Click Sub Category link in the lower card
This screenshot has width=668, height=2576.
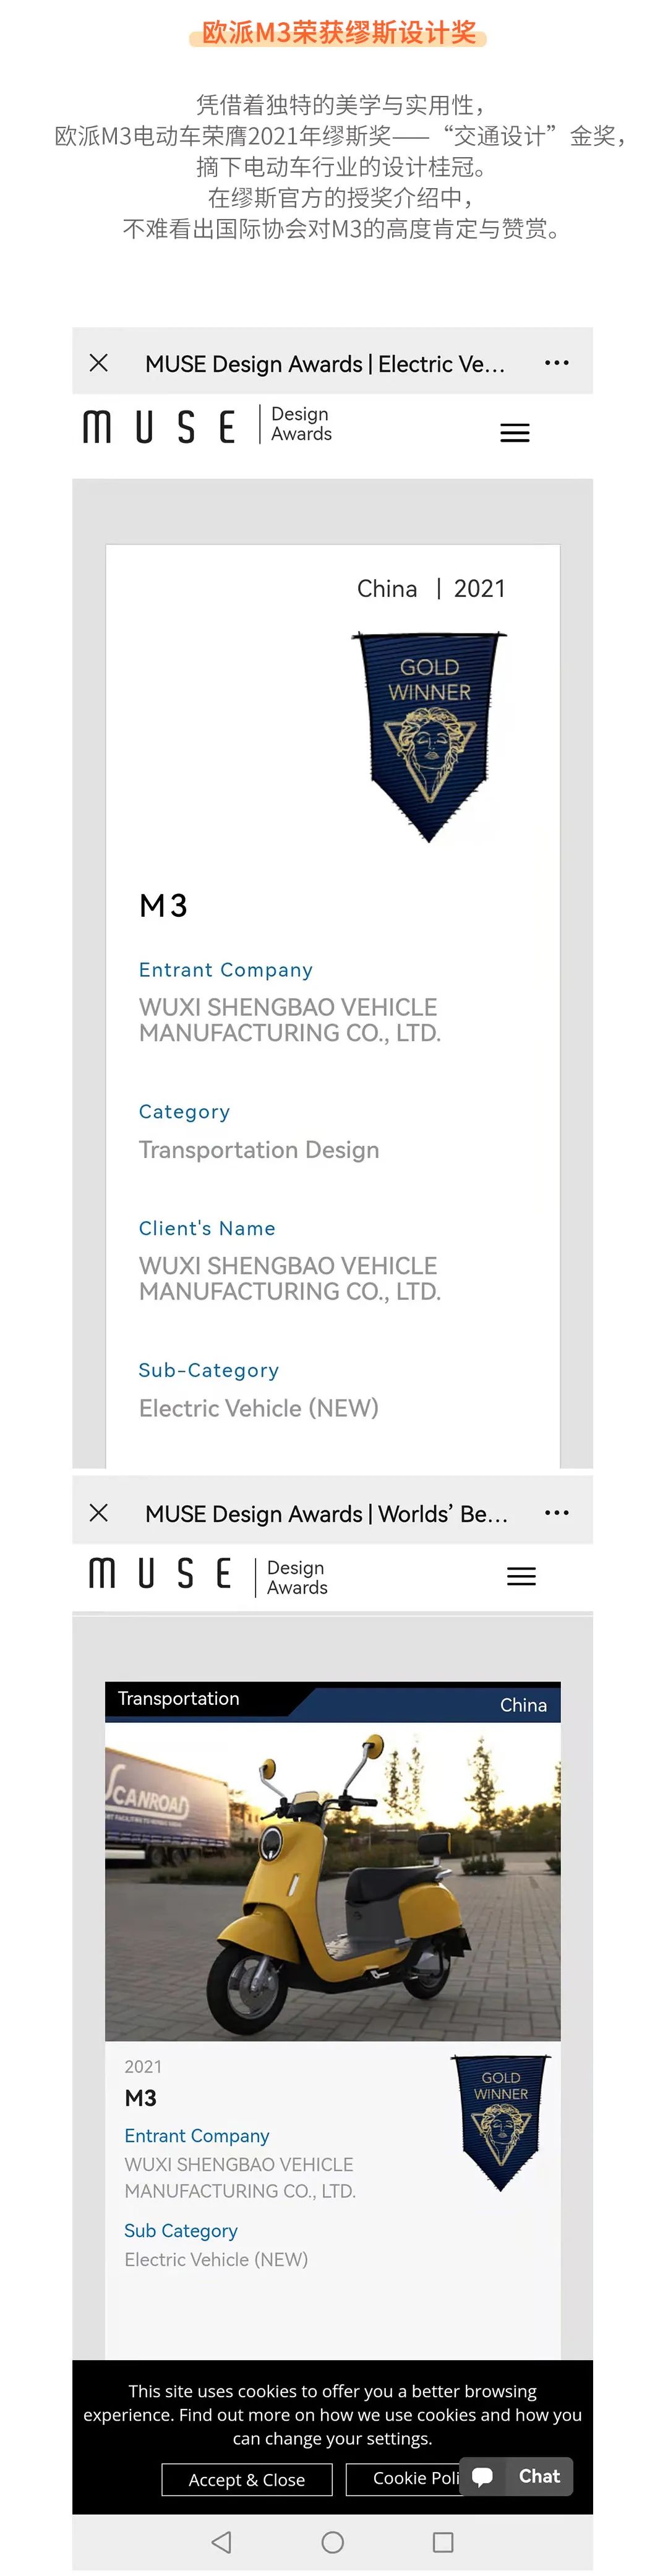(181, 2230)
